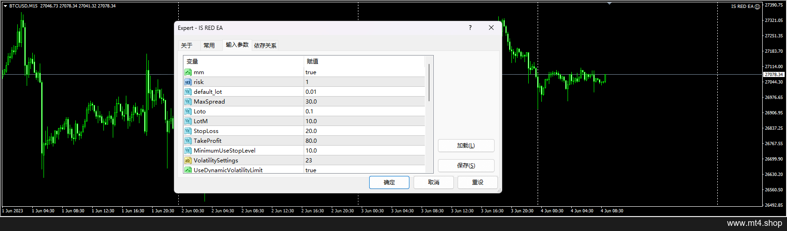Click the UseDynamicVolatilityLimit boolean icon
Screen dimensions: 787x231
(x=188, y=170)
